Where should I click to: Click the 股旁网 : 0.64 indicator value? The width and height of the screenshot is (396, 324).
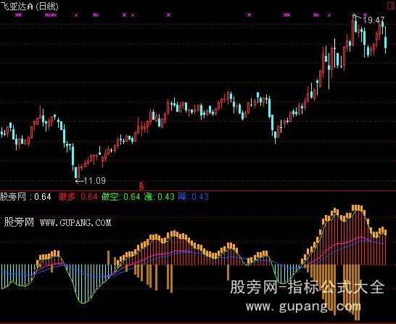point(25,197)
